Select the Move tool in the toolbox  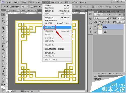(x=3, y=14)
